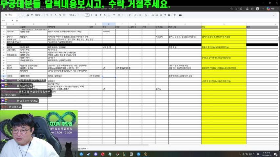Show hidden system tray icons chevron
The height and width of the screenshot is (157, 280).
pos(240,154)
